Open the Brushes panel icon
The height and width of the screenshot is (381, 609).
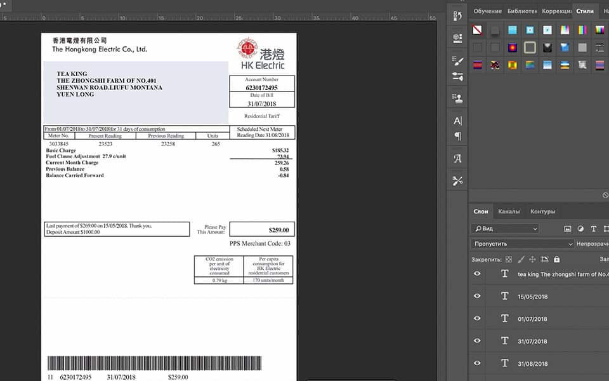tap(457, 61)
